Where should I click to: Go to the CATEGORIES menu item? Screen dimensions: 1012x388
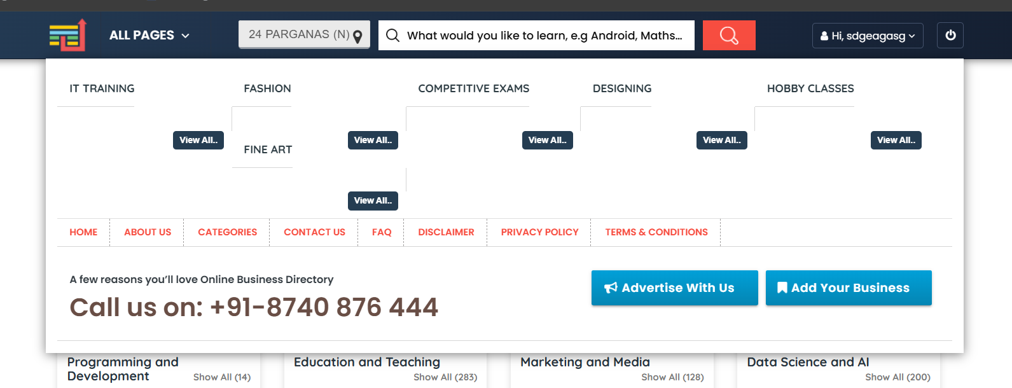click(x=227, y=232)
